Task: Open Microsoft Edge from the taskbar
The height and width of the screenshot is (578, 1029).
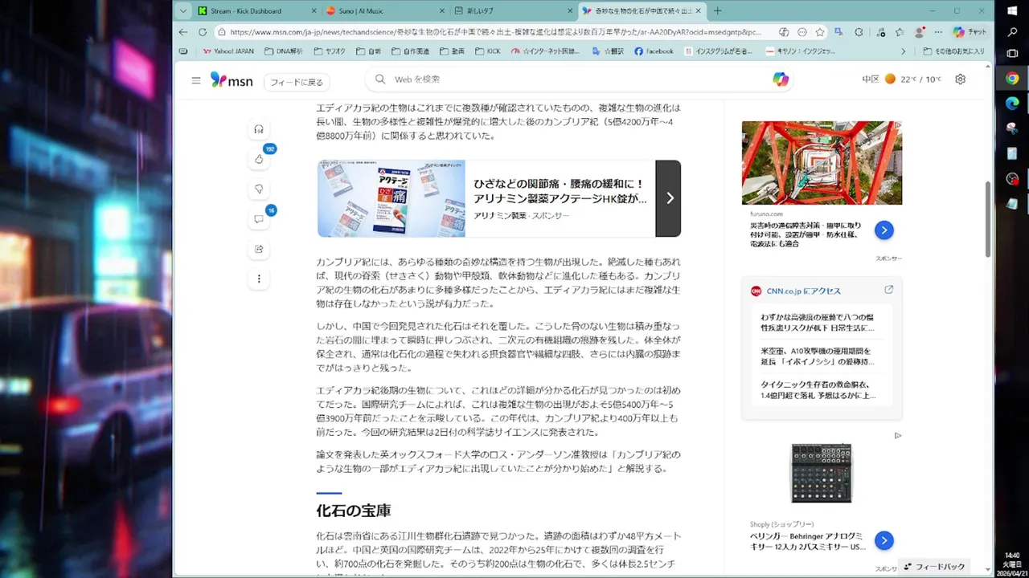Action: click(x=1012, y=104)
